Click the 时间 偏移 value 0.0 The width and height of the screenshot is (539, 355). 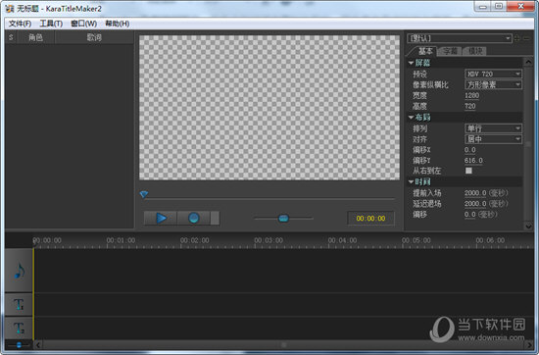click(469, 215)
